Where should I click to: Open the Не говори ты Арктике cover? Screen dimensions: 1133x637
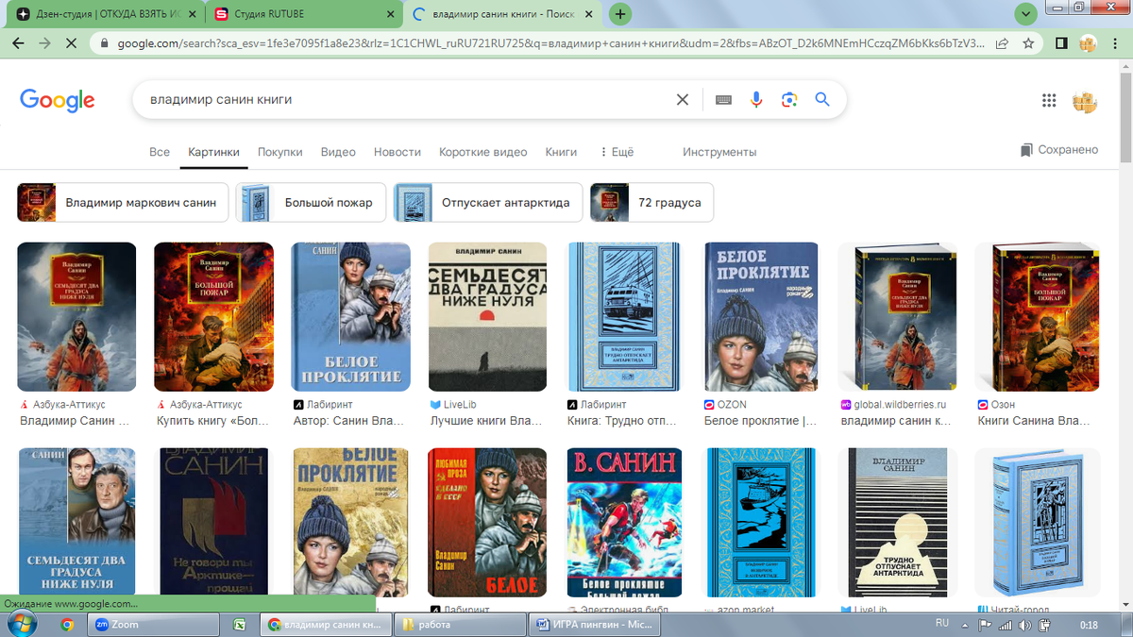(213, 522)
